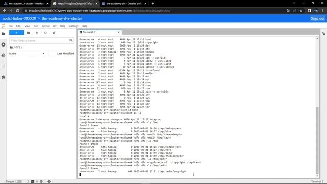
Task: Open the File Browser sidebar icon
Action: tap(4, 34)
